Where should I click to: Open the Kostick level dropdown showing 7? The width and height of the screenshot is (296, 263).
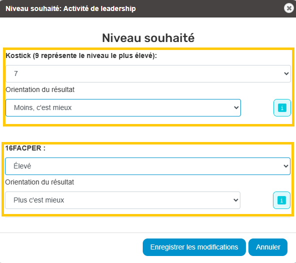pos(148,73)
